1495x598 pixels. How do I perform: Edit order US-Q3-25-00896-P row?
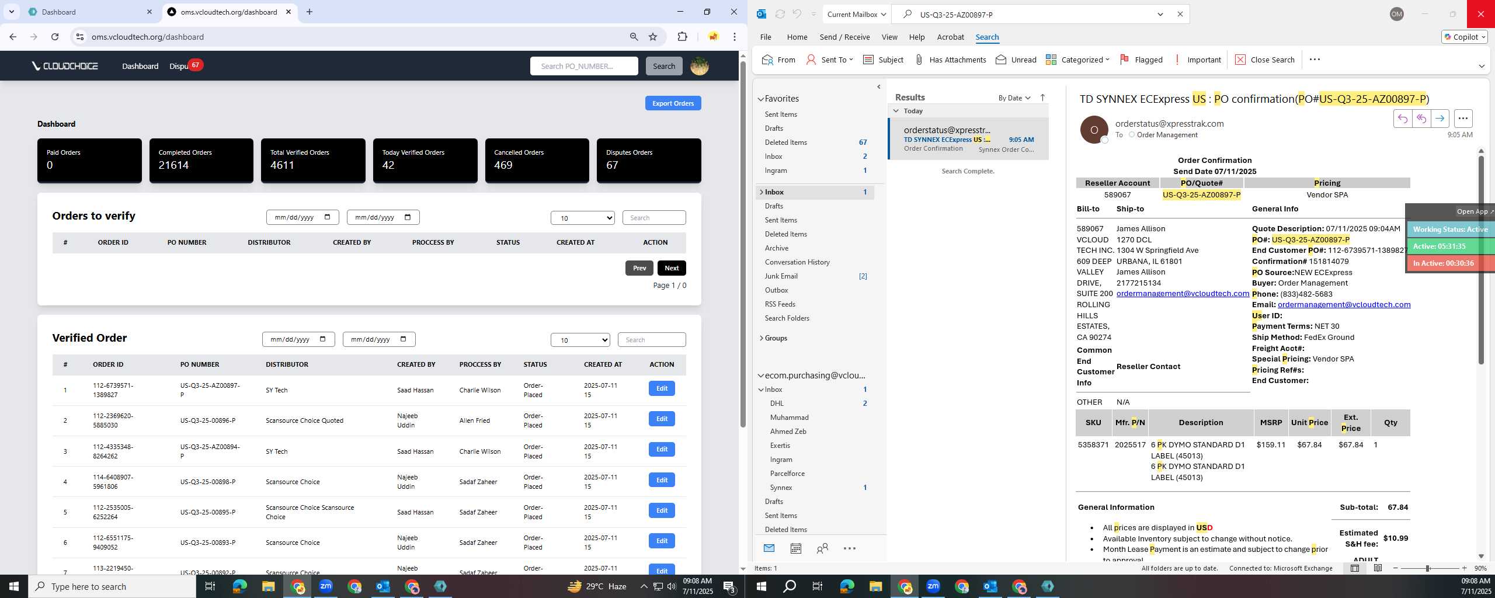661,419
